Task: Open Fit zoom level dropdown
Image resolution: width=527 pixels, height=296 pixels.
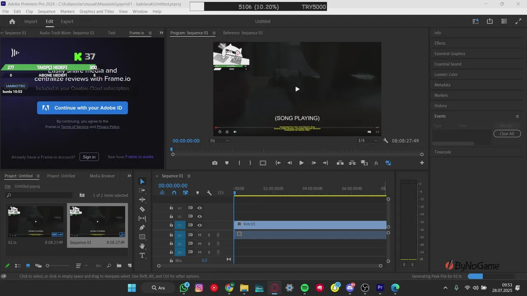Action: click(219, 141)
